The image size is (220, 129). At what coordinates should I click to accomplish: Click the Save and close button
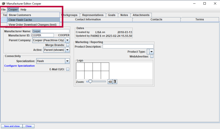coord(12,126)
